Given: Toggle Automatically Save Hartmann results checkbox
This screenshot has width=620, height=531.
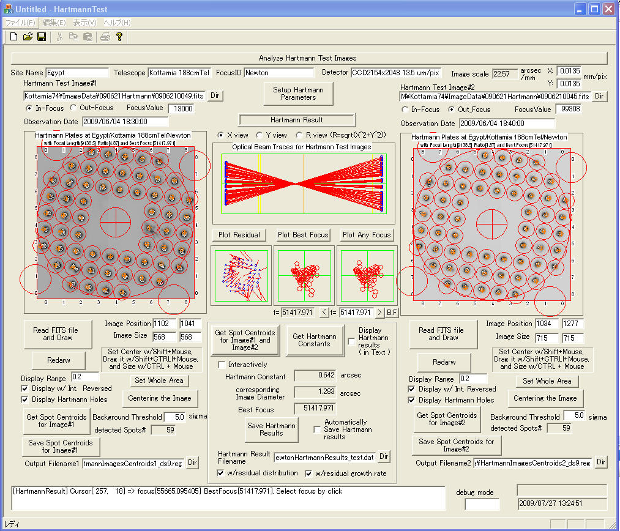Looking at the screenshot, I should point(318,429).
